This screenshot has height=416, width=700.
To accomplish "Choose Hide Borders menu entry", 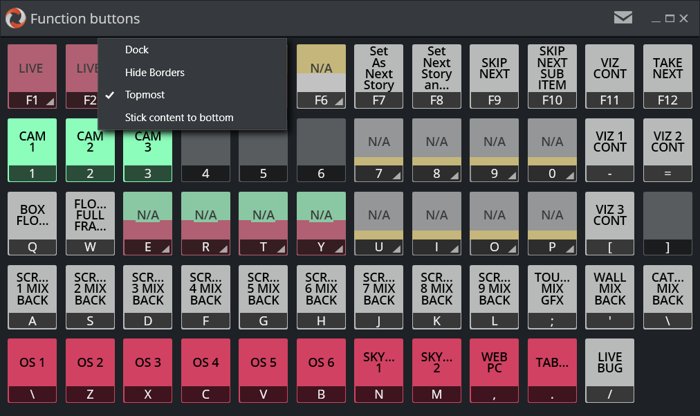I will pos(155,73).
